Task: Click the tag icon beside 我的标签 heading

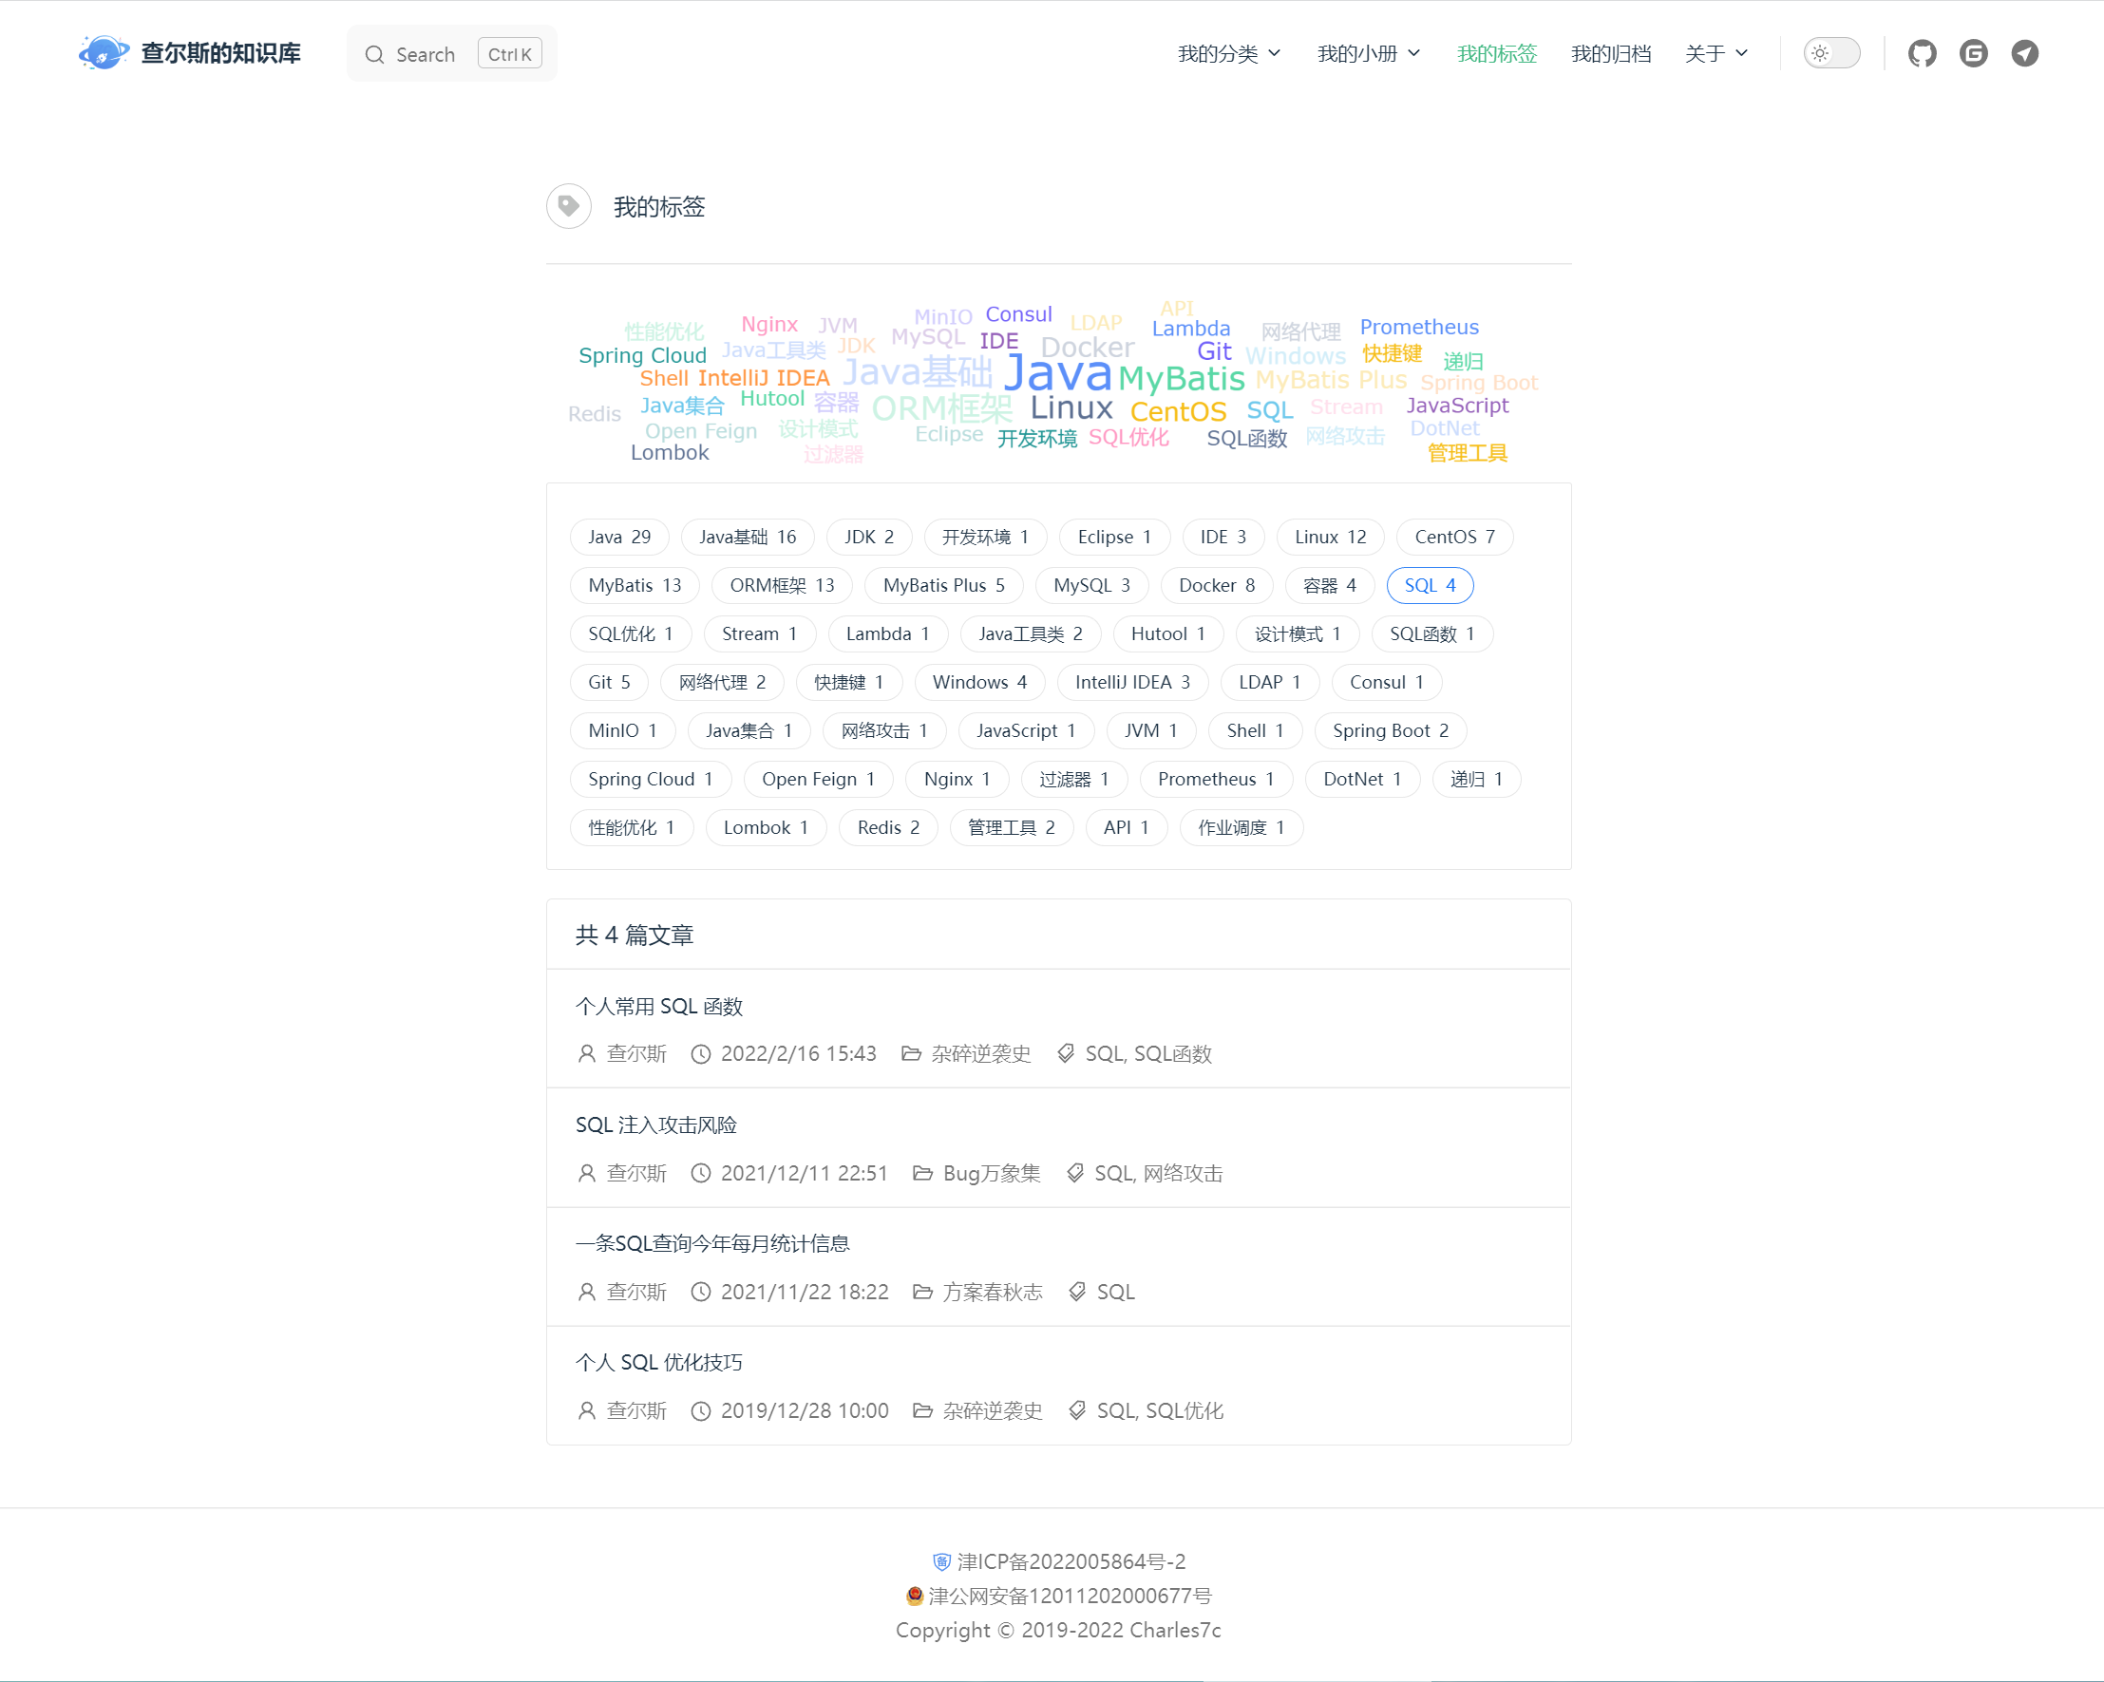Action: click(x=569, y=206)
